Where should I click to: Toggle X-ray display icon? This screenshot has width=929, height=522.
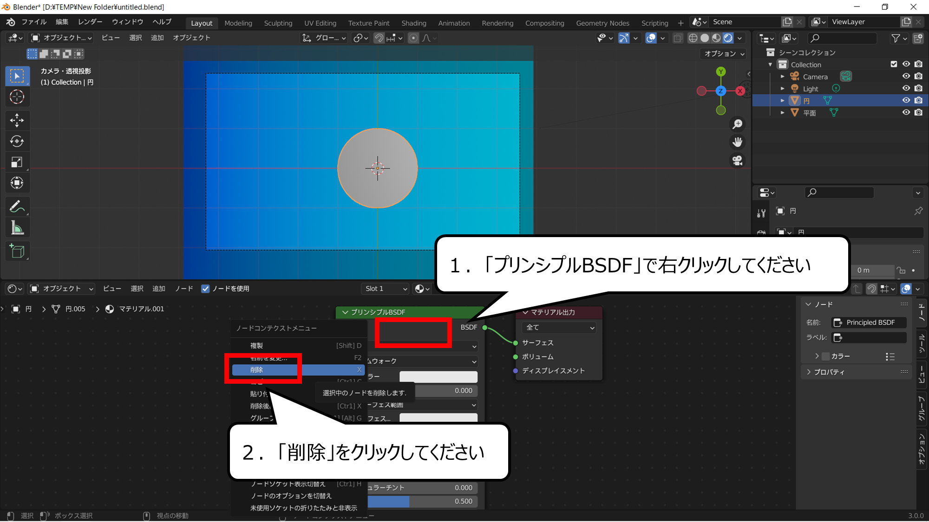tap(678, 38)
